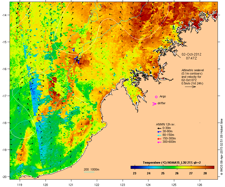
Task: Click the magenta 300-600m legend arrow
Action: click(159, 142)
